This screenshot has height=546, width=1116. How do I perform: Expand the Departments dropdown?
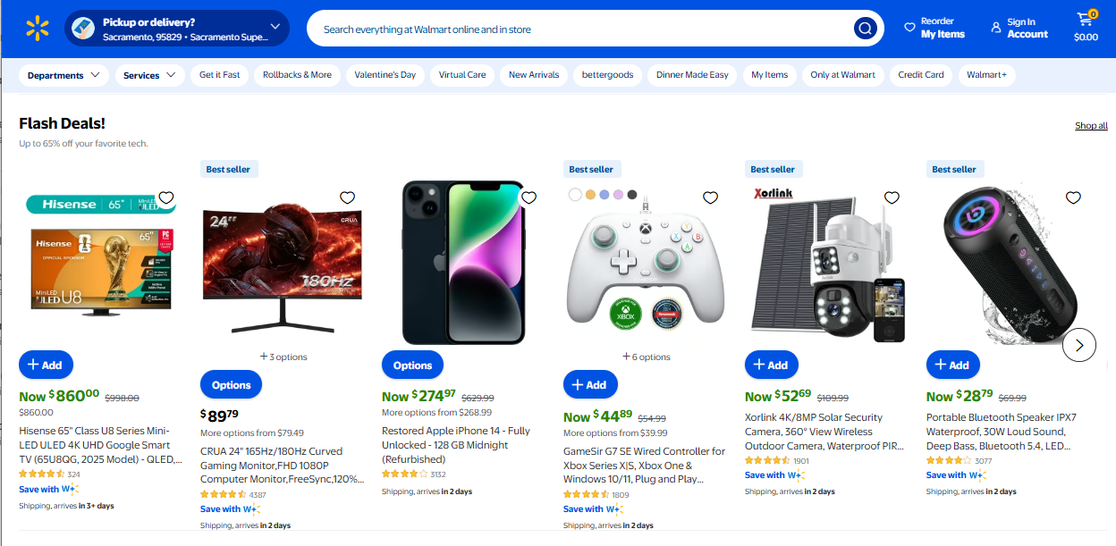(63, 75)
